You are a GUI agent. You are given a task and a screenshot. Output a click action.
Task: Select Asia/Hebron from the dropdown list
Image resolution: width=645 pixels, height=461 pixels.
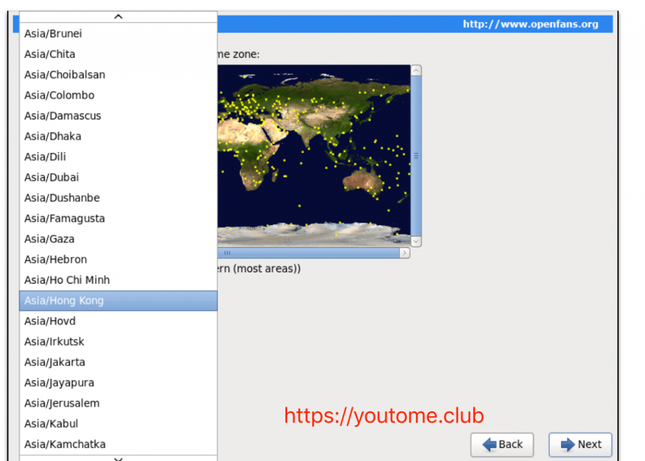point(118,260)
